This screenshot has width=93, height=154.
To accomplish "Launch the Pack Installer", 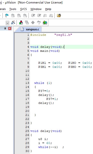I will [45, 23].
